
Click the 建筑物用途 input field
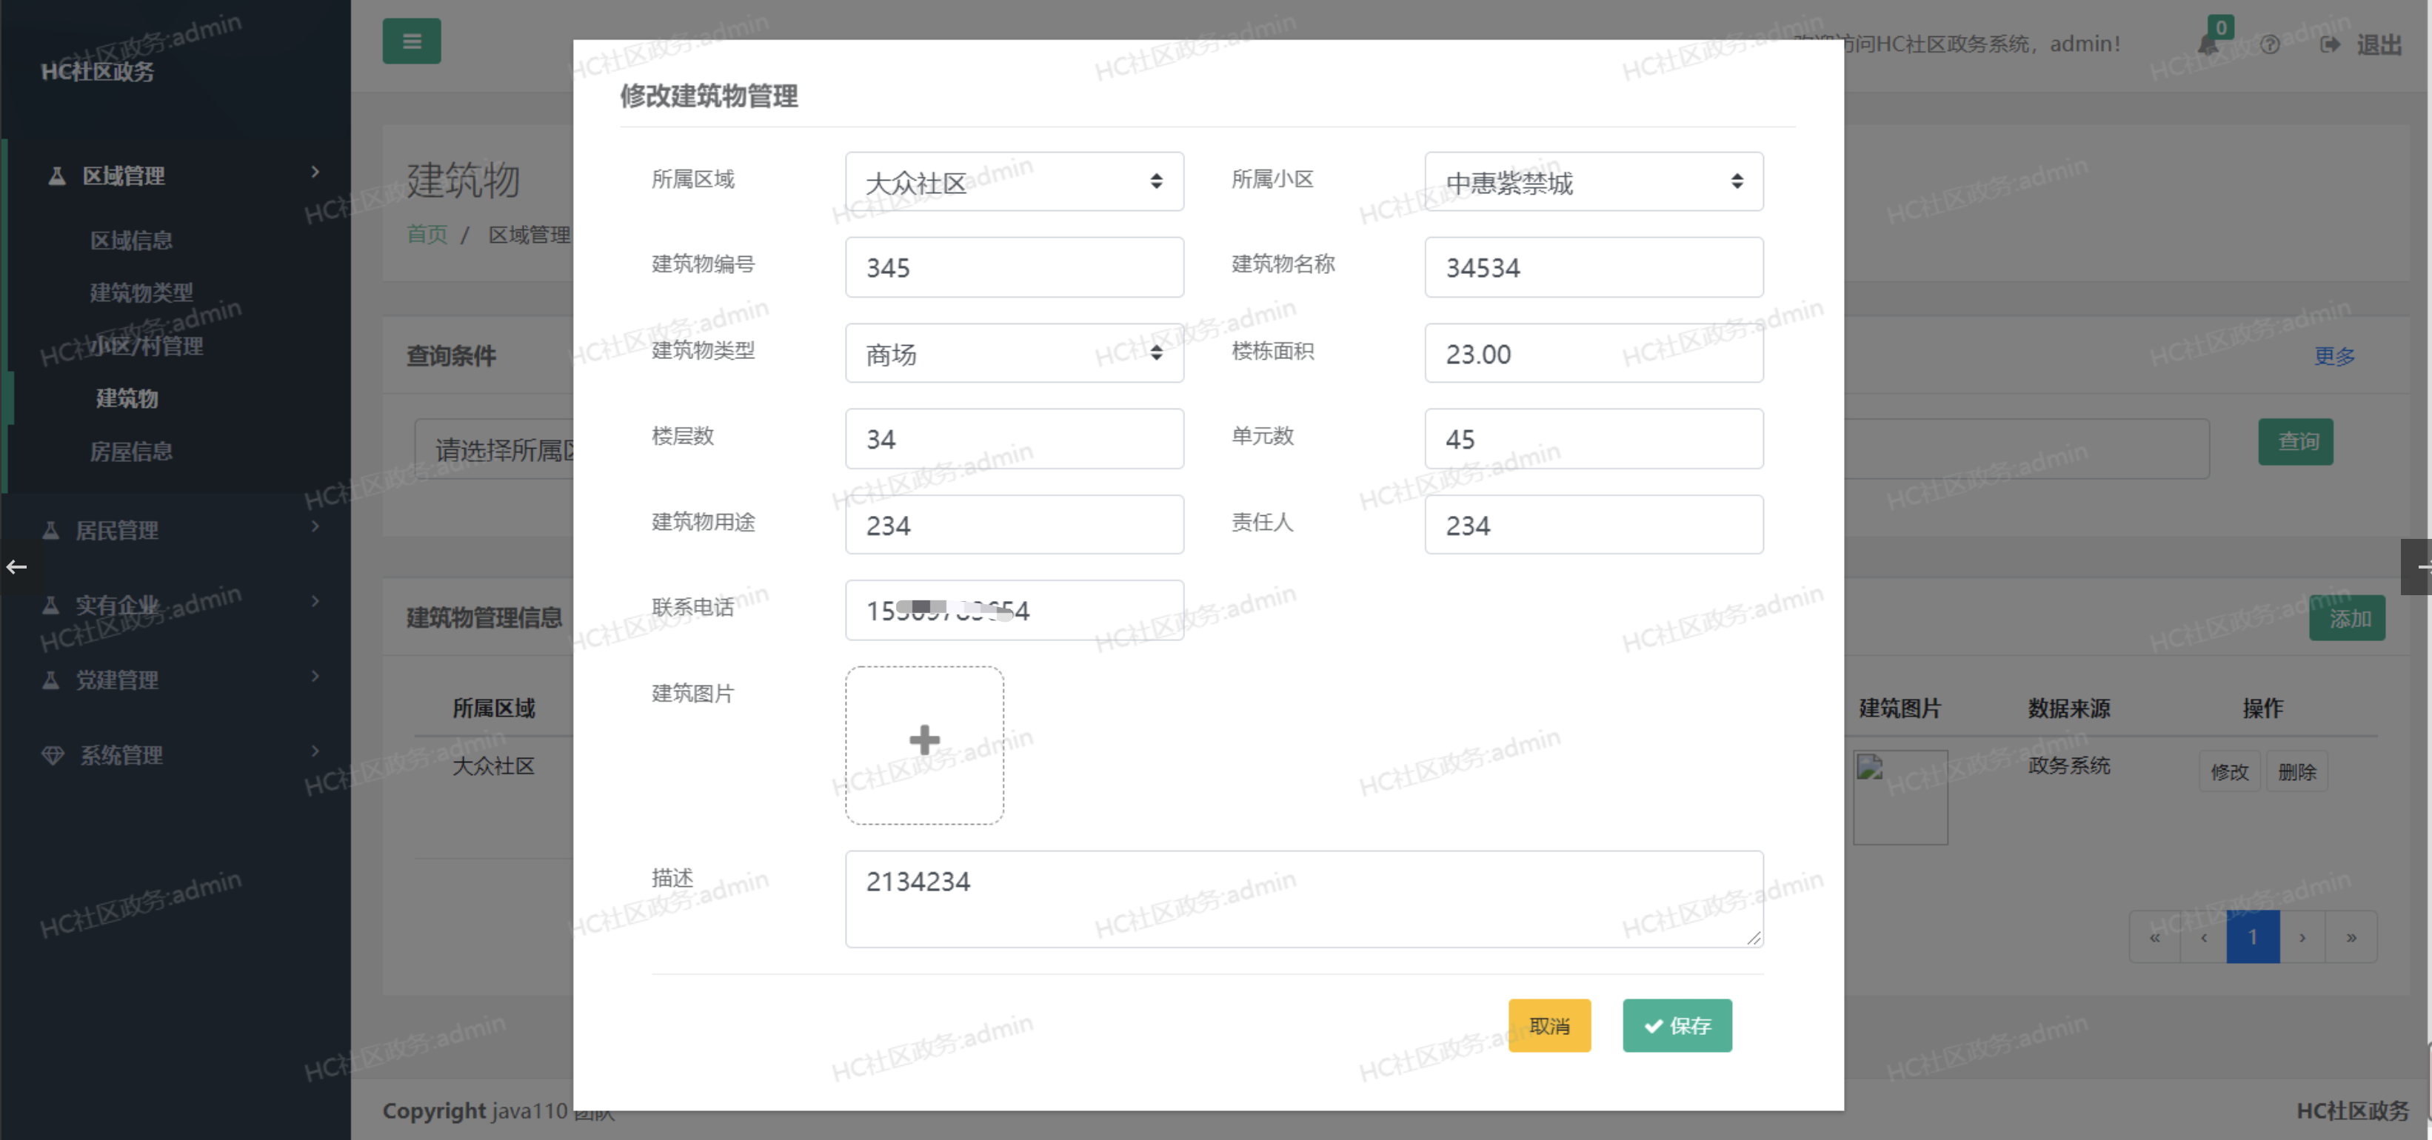click(x=1014, y=525)
